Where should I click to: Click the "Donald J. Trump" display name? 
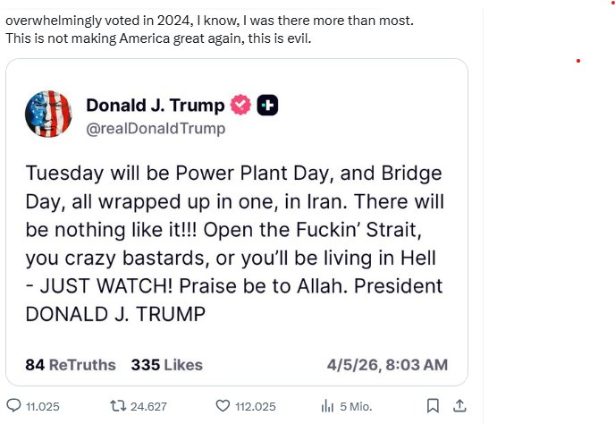155,106
